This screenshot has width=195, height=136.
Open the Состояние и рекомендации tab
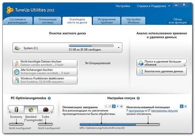click(x=17, y=21)
